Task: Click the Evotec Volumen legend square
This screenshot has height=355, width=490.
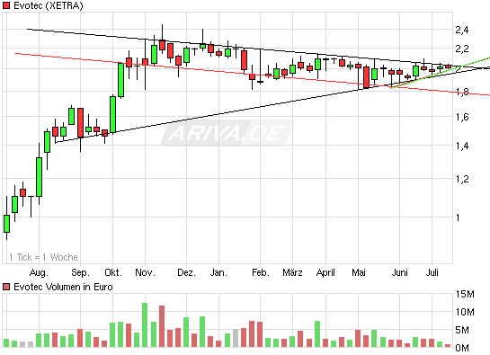Action: pos(6,287)
